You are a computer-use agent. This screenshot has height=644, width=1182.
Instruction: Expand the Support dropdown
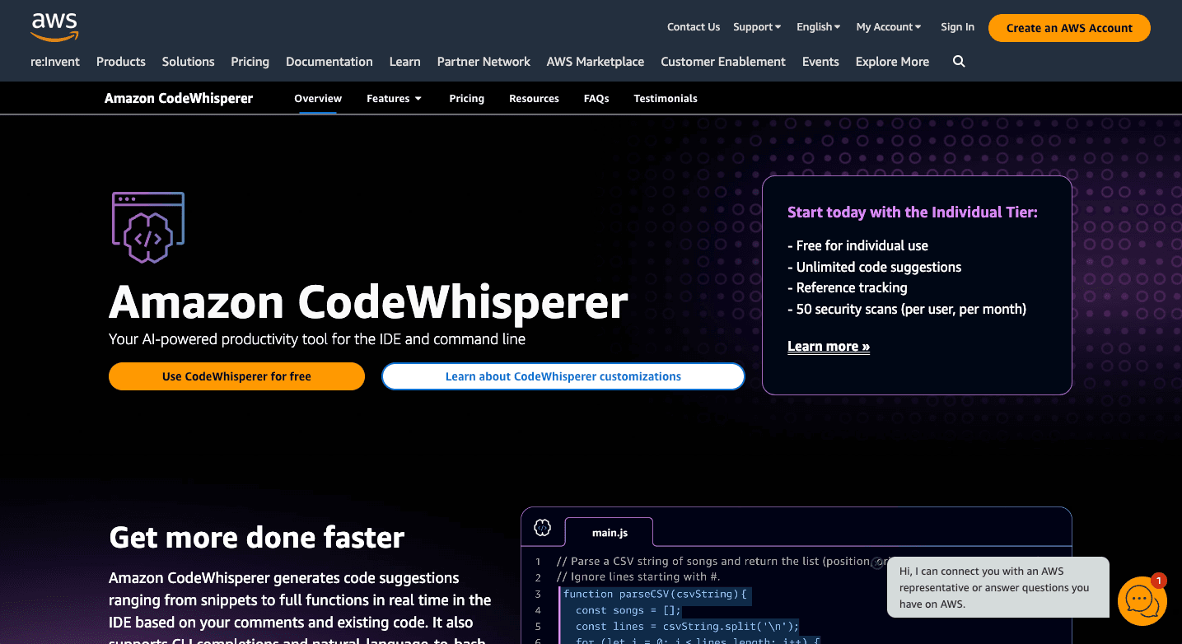[x=757, y=27]
